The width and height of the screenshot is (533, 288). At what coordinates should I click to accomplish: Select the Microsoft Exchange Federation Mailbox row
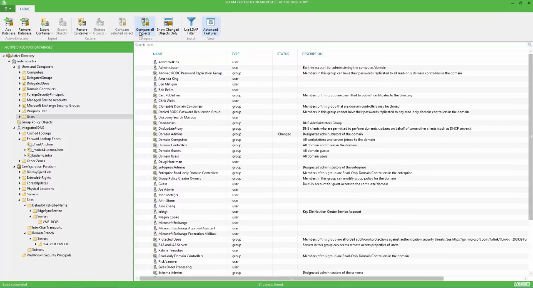(x=331, y=234)
